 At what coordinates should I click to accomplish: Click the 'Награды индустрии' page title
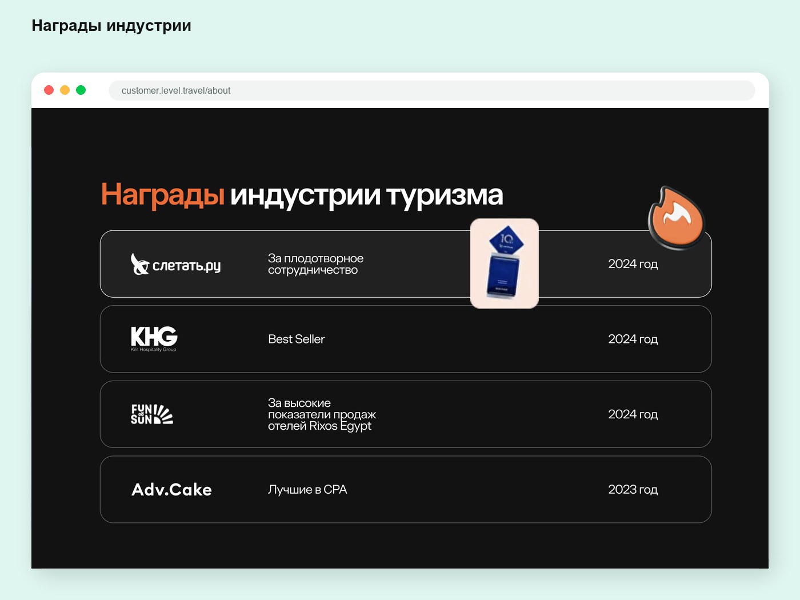click(111, 26)
